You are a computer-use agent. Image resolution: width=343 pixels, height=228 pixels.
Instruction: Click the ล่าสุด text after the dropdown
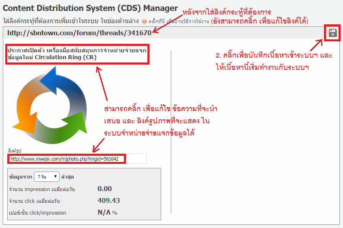(x=68, y=177)
